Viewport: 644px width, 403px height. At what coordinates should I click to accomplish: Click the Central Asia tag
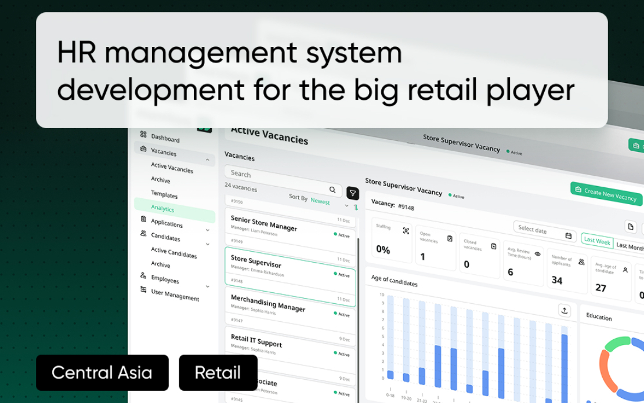coord(102,373)
